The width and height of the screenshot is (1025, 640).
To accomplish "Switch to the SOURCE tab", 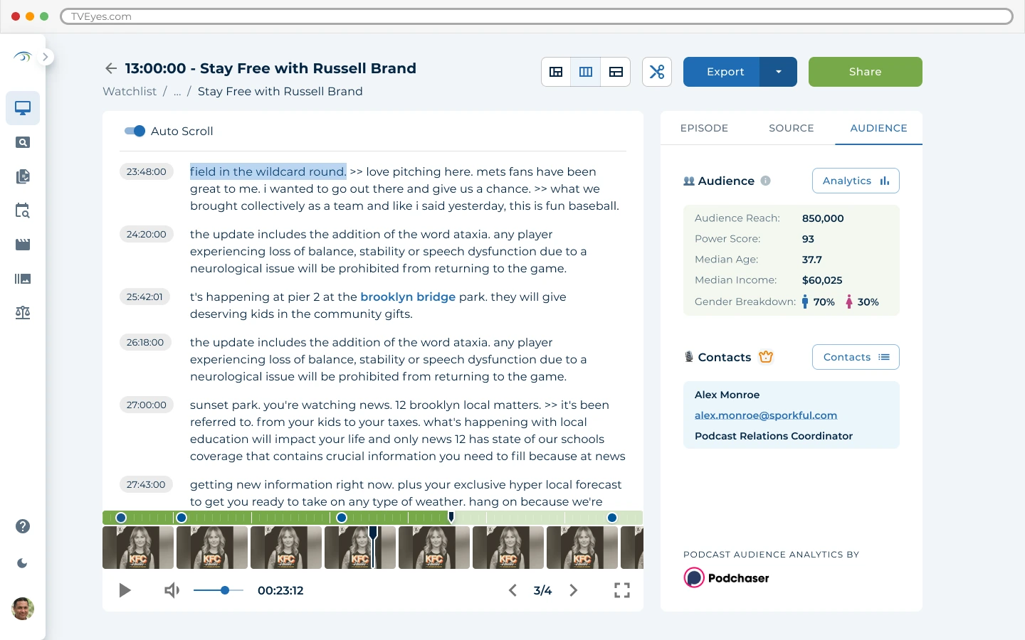I will click(791, 128).
